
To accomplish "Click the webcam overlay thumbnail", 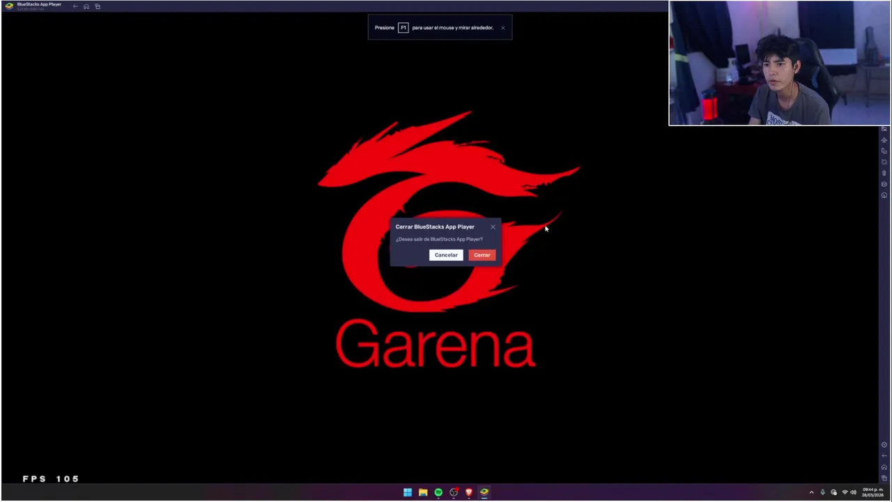I will [x=779, y=63].
